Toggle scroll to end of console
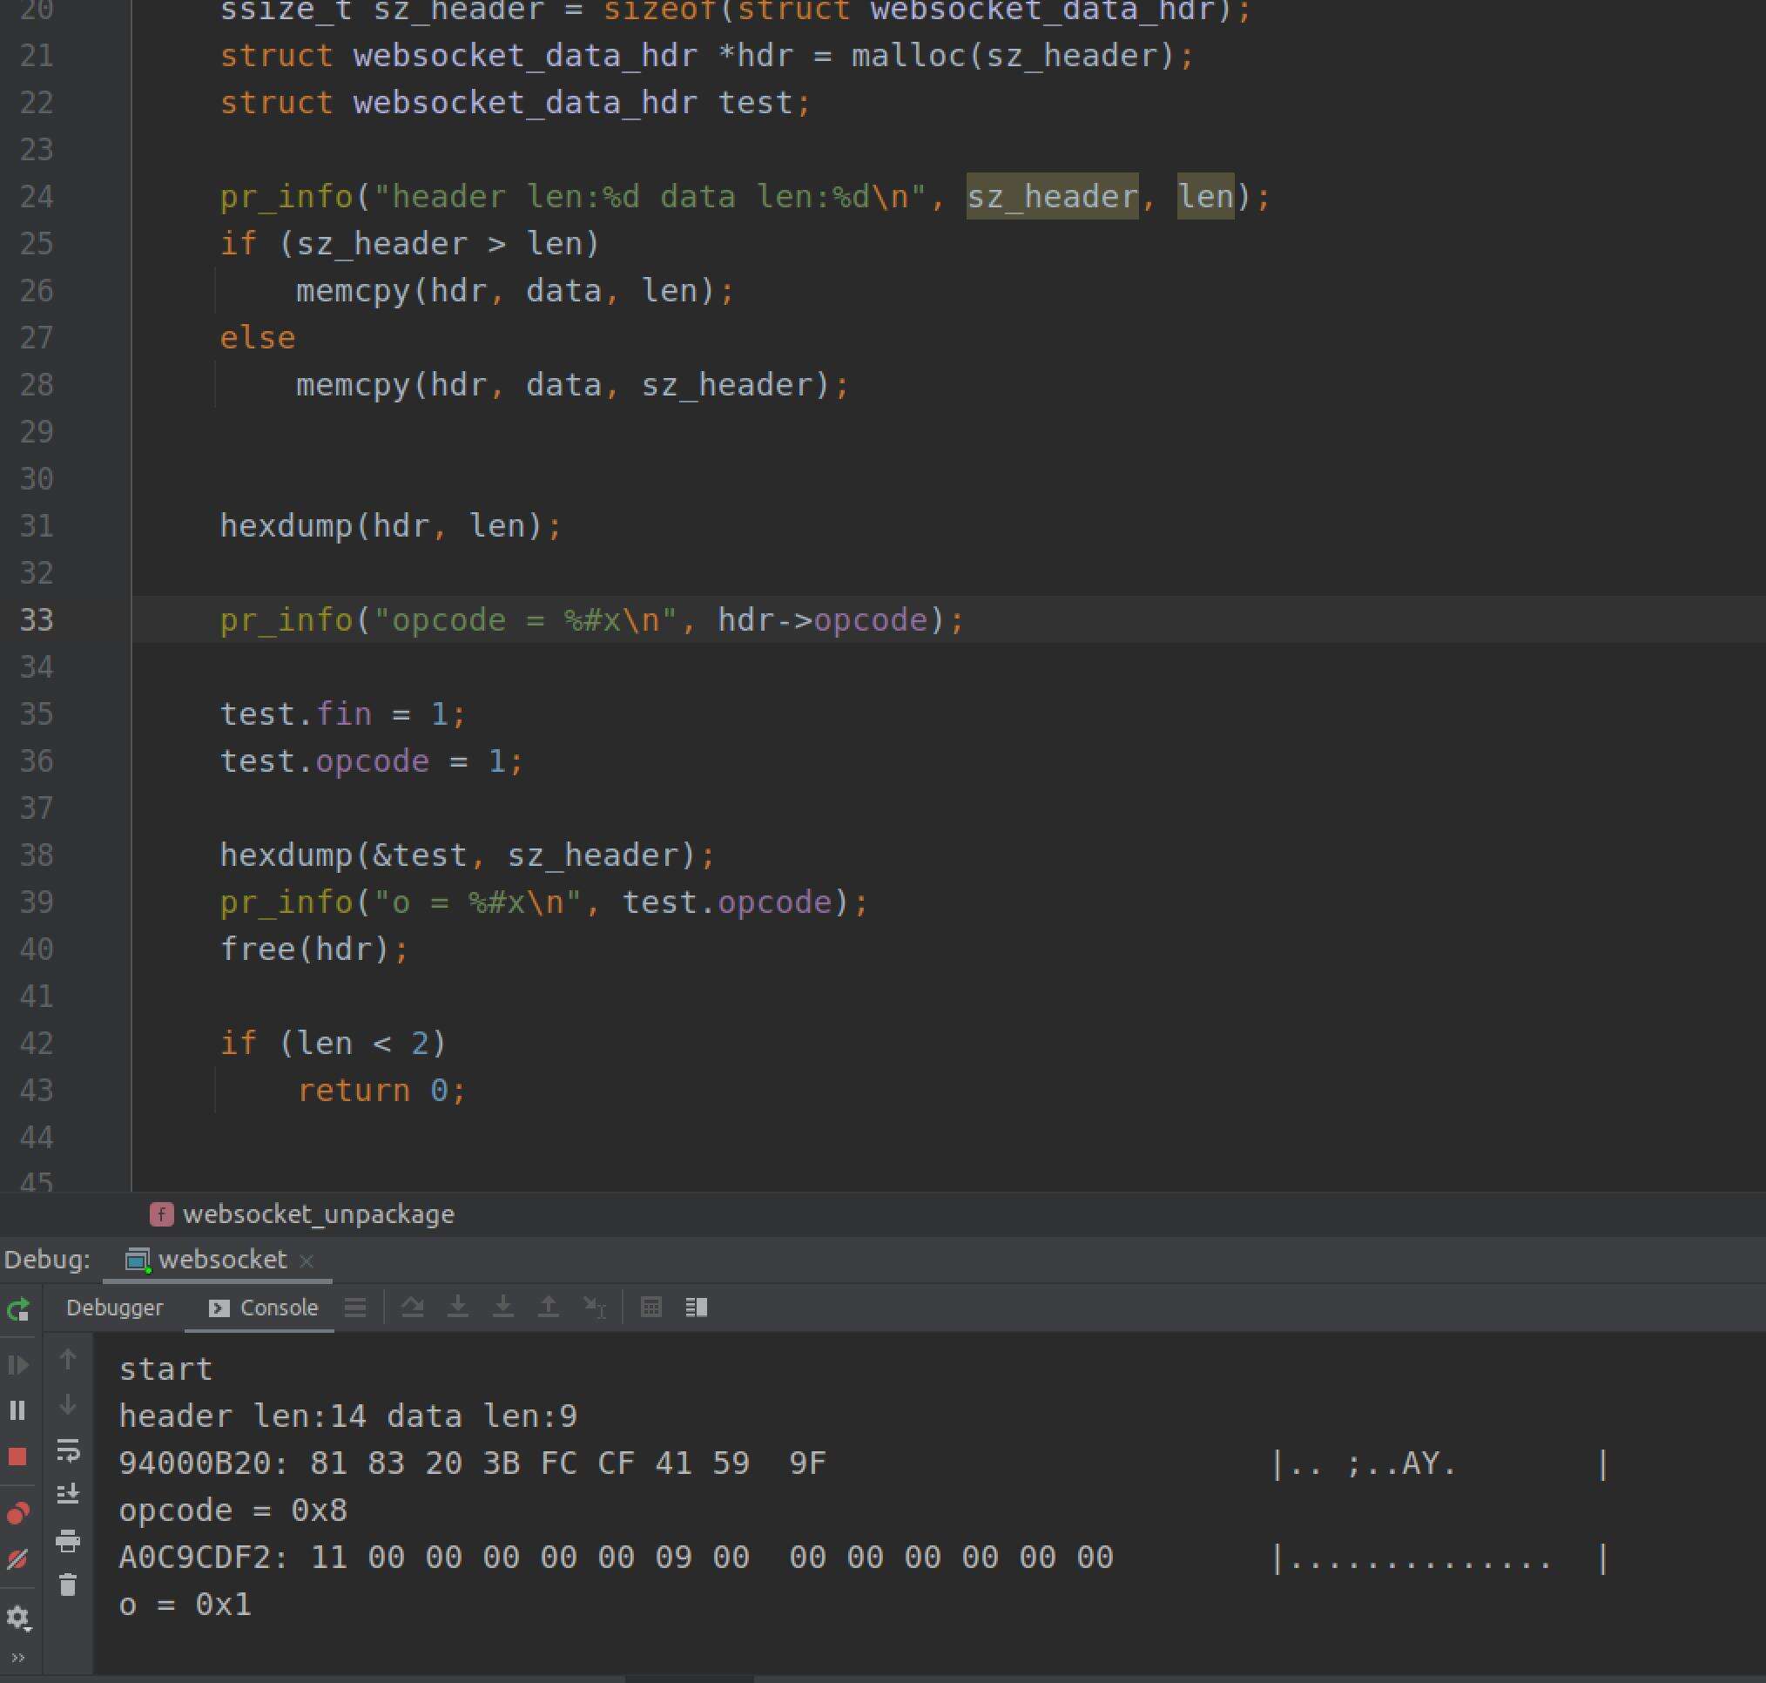 point(68,1494)
